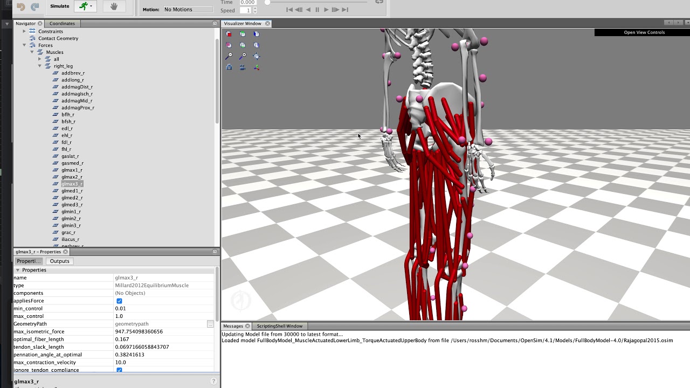The width and height of the screenshot is (690, 388).
Task: Play the motion in reverse
Action: coord(308,10)
